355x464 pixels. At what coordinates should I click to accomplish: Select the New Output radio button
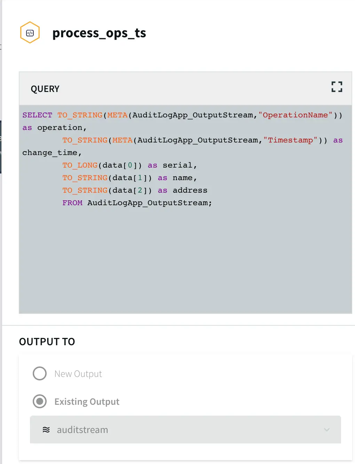click(x=40, y=373)
